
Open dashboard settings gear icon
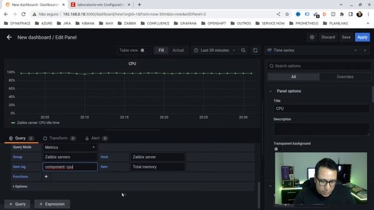click(311, 37)
